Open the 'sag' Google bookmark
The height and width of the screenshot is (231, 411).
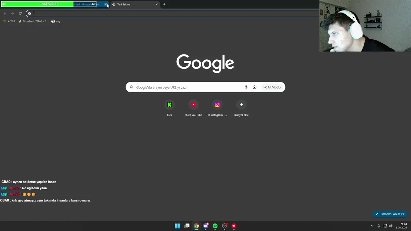pos(56,21)
